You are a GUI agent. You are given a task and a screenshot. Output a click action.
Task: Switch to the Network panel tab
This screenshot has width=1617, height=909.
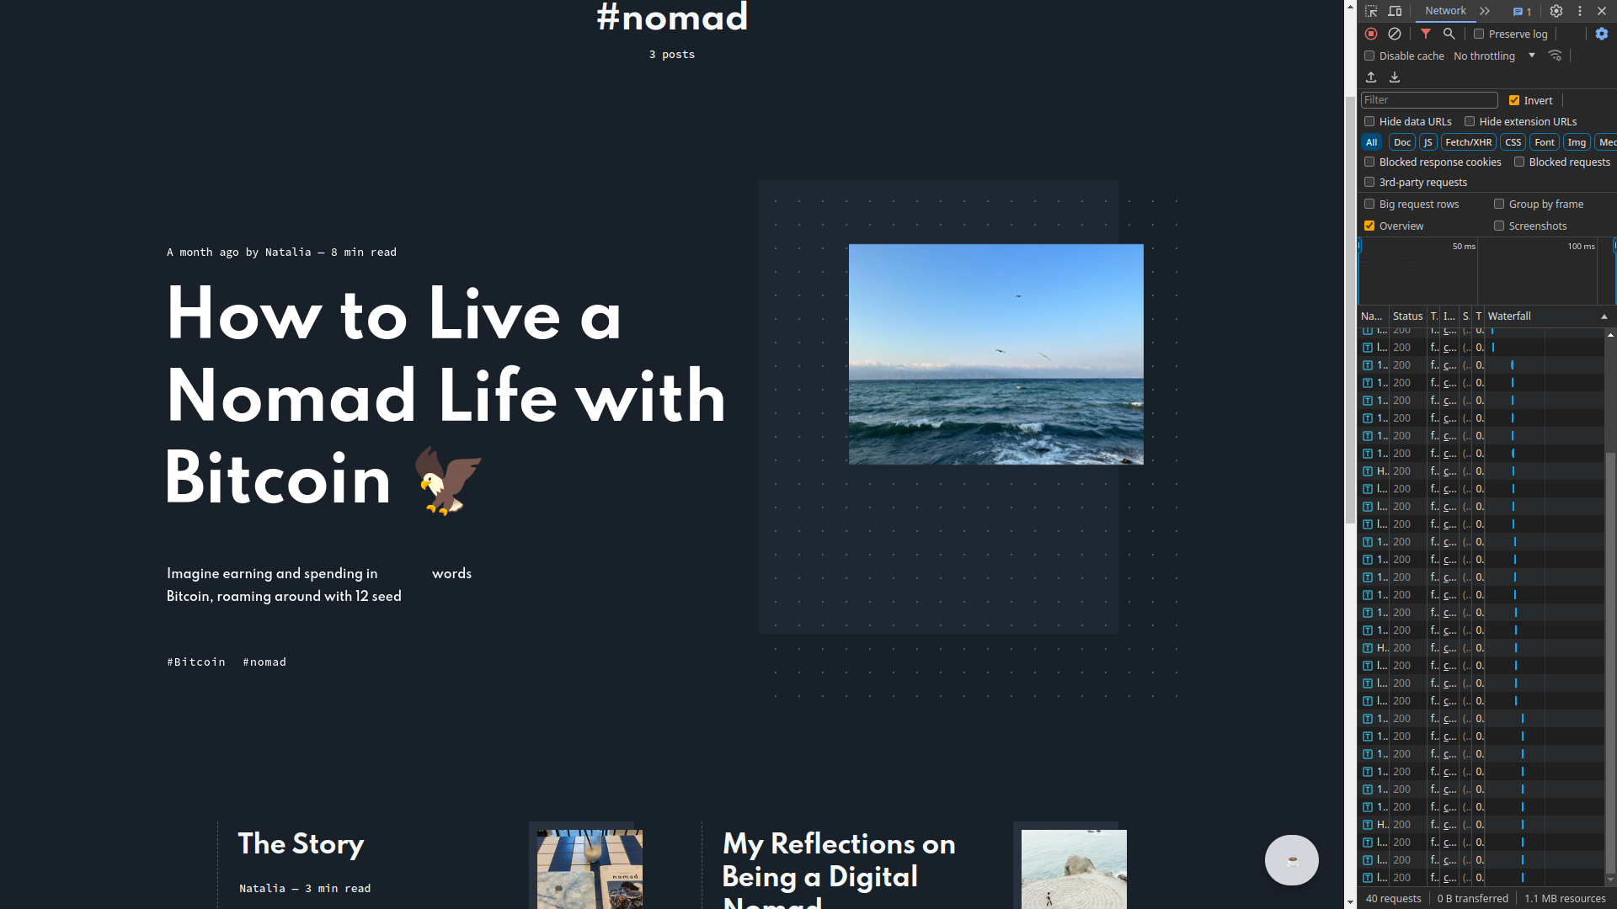pos(1445,11)
